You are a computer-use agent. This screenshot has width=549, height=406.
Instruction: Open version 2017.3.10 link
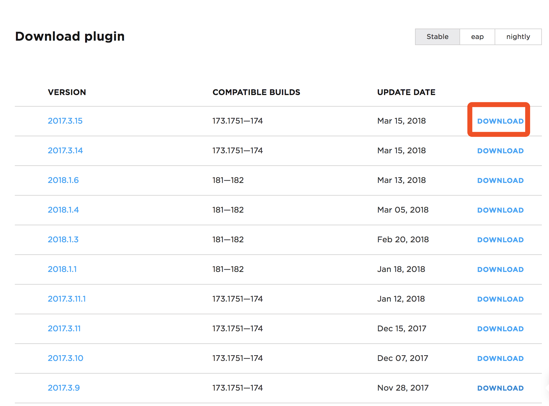[65, 358]
